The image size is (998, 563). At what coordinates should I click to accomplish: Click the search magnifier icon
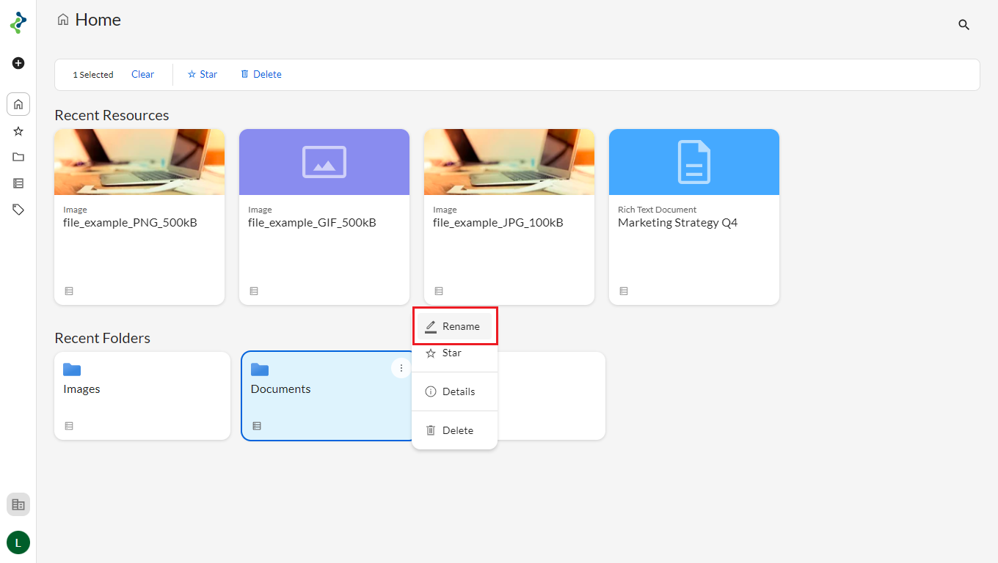pos(964,25)
